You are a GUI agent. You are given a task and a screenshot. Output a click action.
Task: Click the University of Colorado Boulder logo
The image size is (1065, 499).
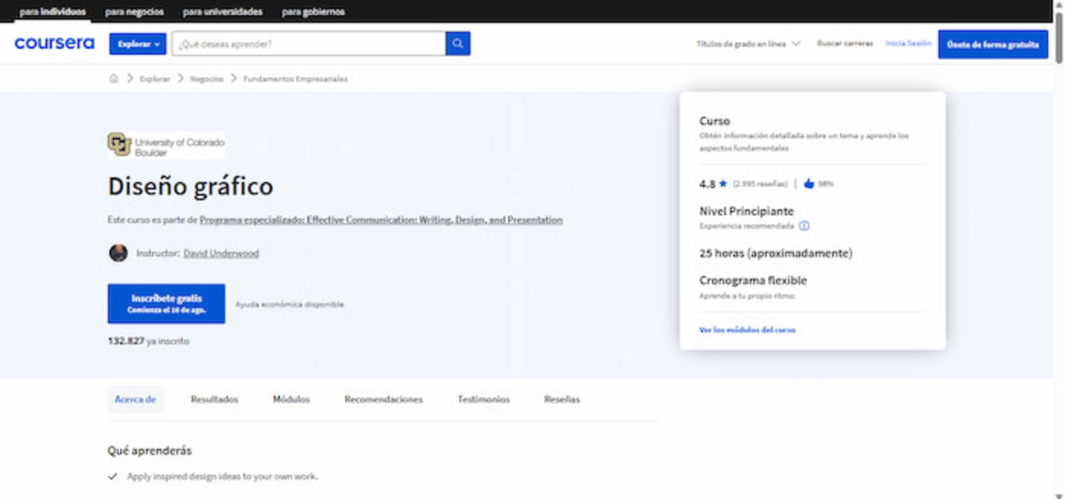(x=166, y=145)
